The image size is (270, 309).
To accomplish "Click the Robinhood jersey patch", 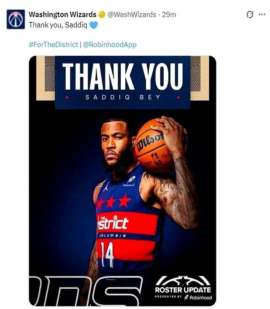I will click(x=130, y=181).
